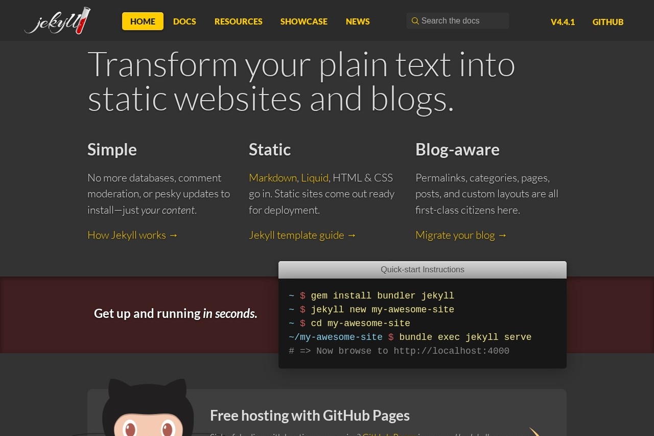Click the "Transform your plain text" headline

click(x=301, y=80)
